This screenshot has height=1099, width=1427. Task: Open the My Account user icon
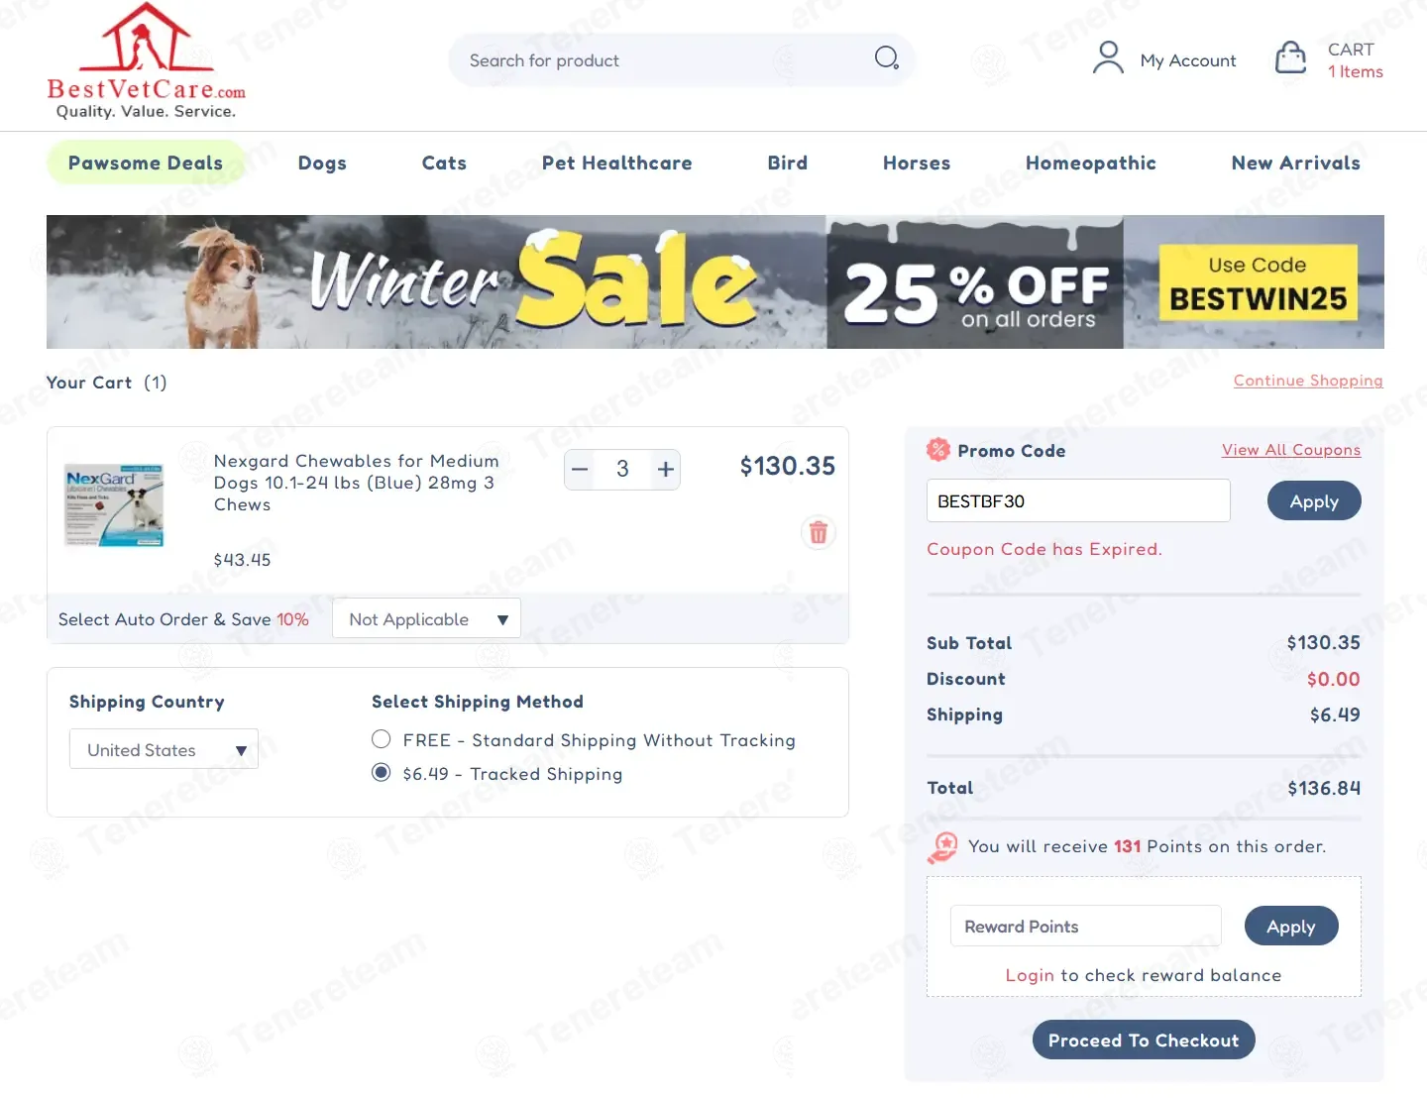pos(1108,57)
